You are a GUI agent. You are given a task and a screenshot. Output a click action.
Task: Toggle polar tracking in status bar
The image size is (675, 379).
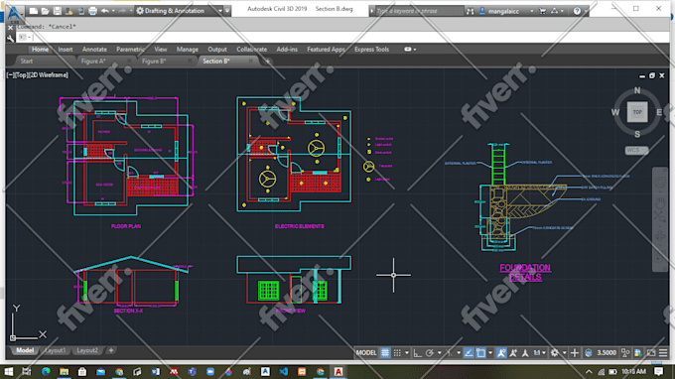(x=430, y=353)
